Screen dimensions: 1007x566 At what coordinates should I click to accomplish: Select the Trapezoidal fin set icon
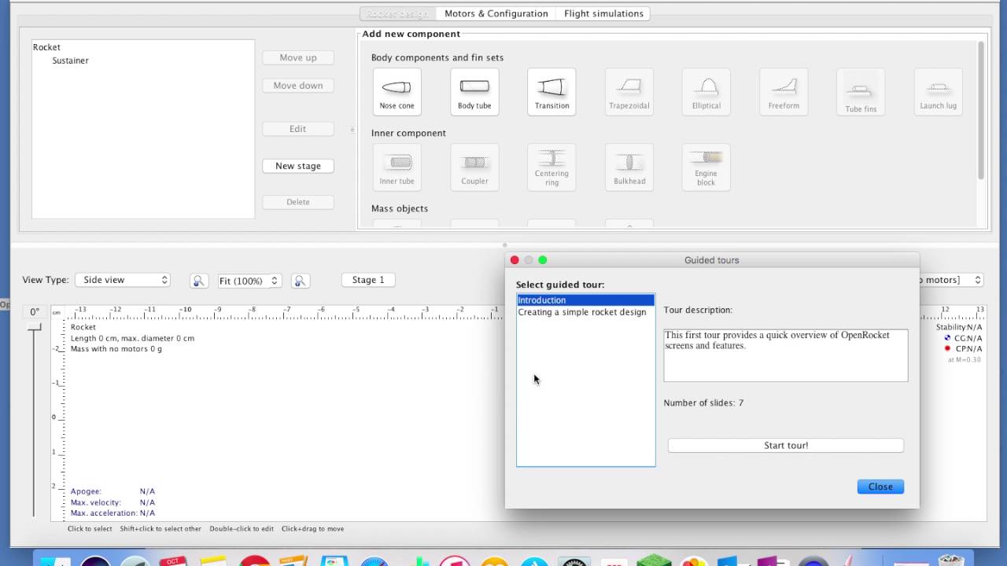[629, 92]
